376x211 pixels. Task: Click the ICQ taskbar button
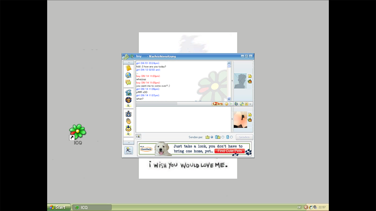pos(92,207)
